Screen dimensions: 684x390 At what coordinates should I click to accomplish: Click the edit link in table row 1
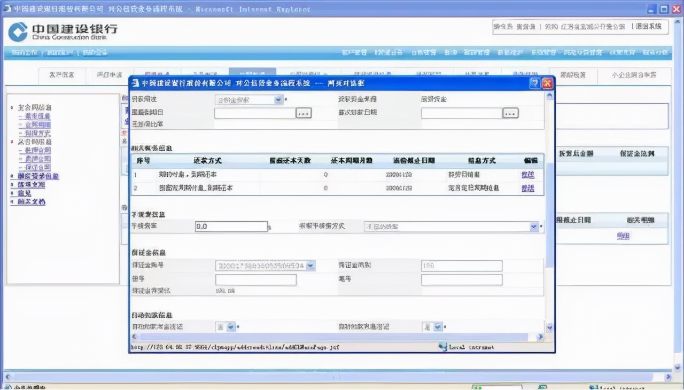click(527, 175)
